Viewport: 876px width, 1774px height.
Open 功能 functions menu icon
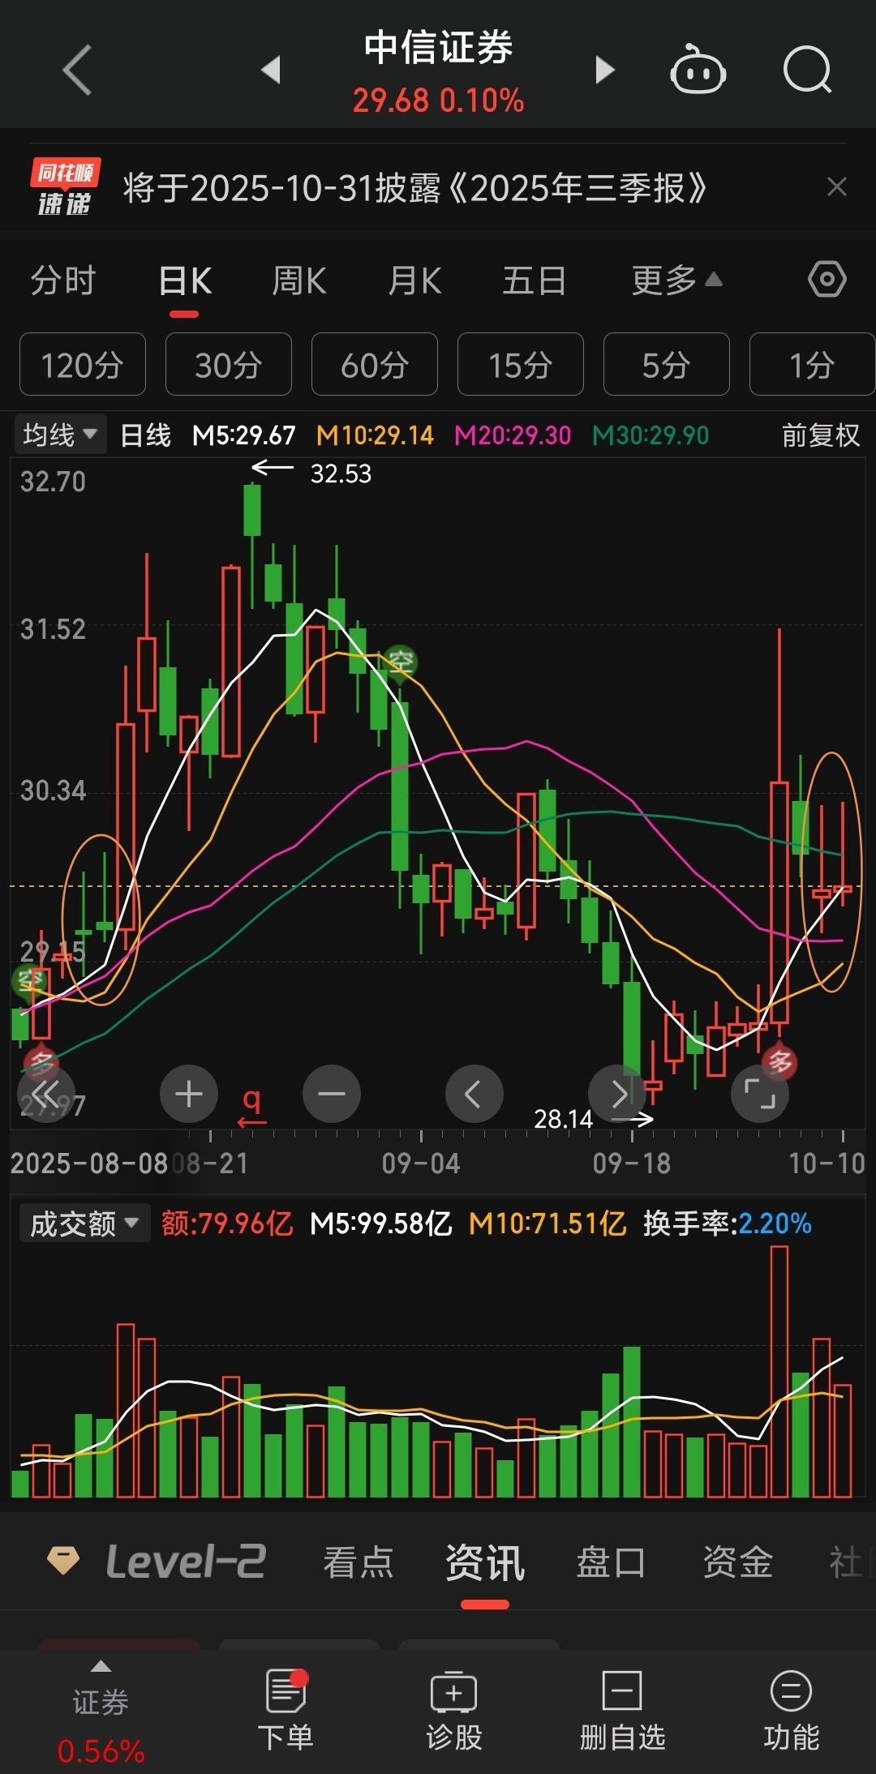coord(792,1709)
